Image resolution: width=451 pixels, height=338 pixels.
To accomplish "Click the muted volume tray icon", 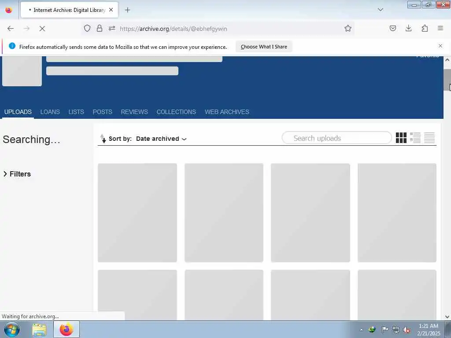I will click(407, 330).
